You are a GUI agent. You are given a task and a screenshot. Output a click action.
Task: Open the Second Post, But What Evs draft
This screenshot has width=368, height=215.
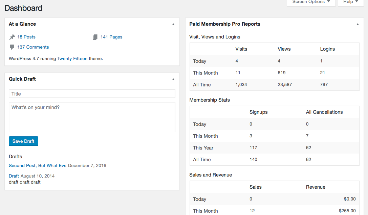38,165
